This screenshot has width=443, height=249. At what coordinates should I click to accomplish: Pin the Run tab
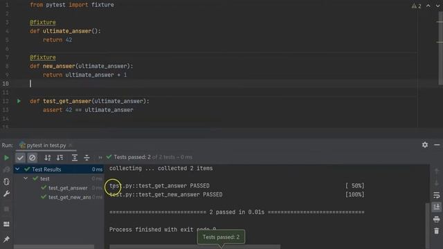tap(6, 239)
